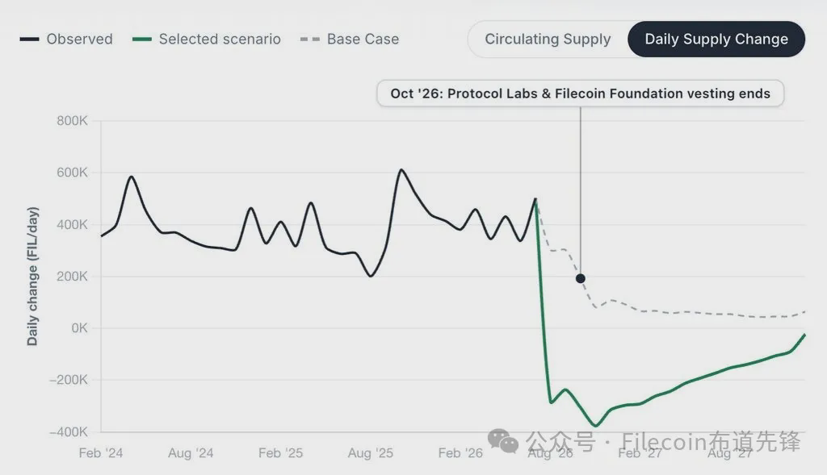Click the Feb '25 axis label
This screenshot has width=827, height=475.
[x=280, y=453]
